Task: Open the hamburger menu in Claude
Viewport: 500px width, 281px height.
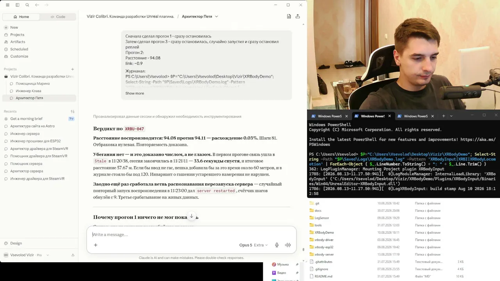Action: tap(7, 5)
